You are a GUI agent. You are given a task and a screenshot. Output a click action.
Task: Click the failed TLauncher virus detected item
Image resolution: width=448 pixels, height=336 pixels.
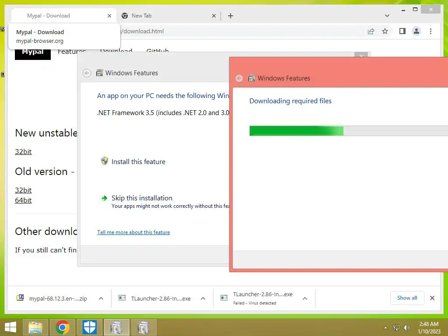[x=262, y=298]
